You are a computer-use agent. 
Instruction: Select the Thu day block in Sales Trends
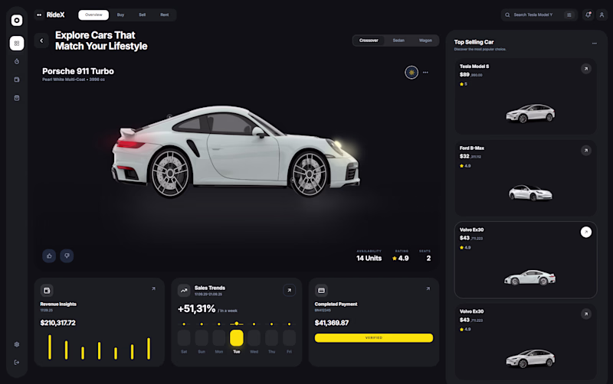(272, 338)
